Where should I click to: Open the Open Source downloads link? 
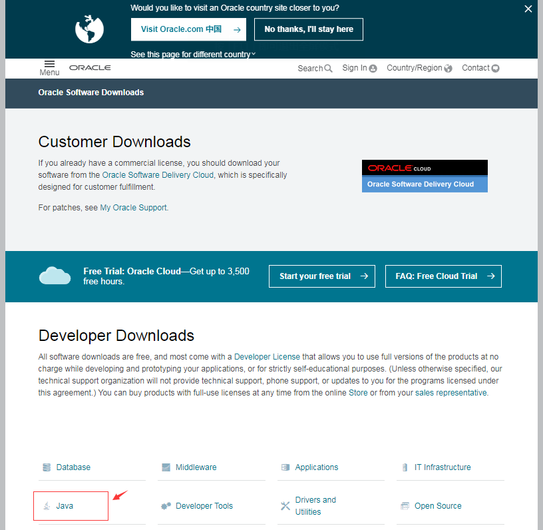(x=438, y=506)
